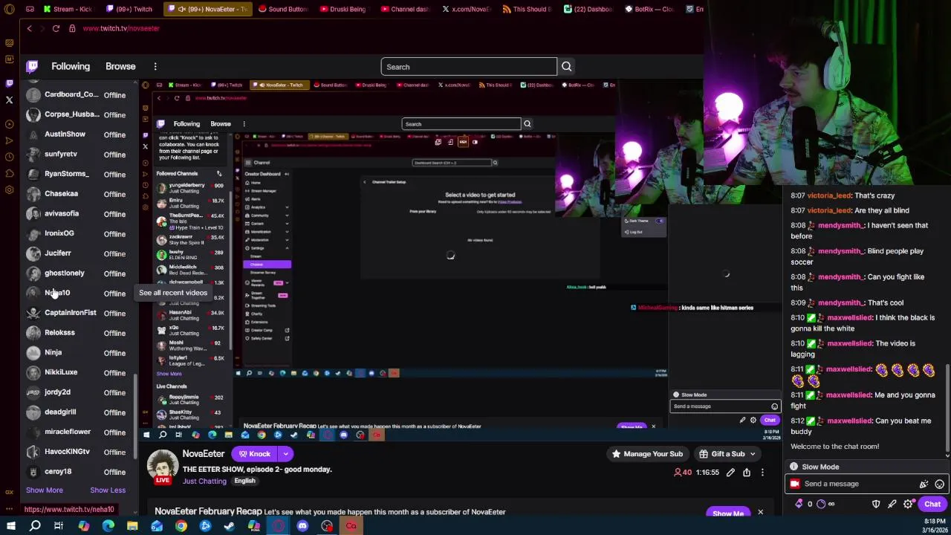
Task: Open followed channel Ninja
Action: [78, 353]
